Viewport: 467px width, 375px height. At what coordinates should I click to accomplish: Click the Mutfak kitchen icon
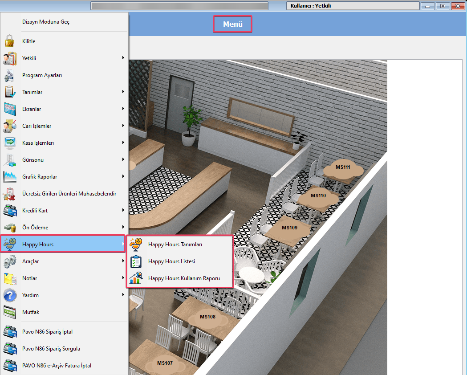(x=10, y=312)
